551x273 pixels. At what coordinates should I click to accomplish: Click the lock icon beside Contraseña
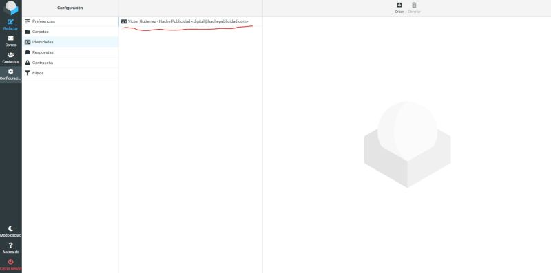pos(28,63)
